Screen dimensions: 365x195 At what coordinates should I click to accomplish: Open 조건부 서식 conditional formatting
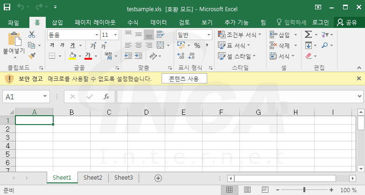pyautogui.click(x=239, y=35)
